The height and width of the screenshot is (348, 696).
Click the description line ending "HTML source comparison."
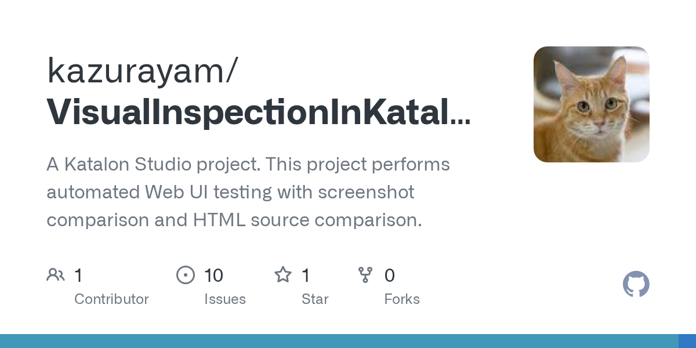pos(234,220)
